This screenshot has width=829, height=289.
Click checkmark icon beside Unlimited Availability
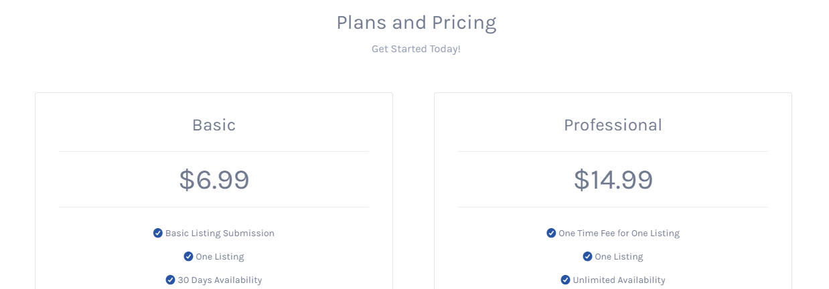click(x=566, y=280)
